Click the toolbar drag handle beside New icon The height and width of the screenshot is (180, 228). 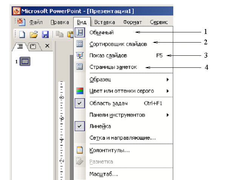pos(15,34)
